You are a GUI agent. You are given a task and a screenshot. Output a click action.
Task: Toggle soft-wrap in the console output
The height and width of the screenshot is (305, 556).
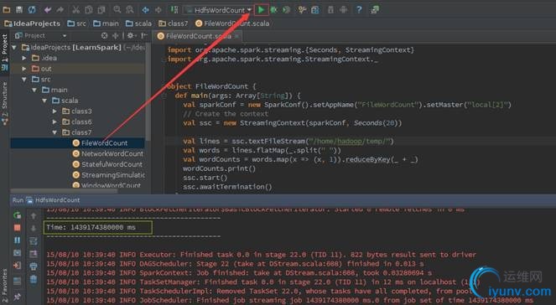pos(34,240)
